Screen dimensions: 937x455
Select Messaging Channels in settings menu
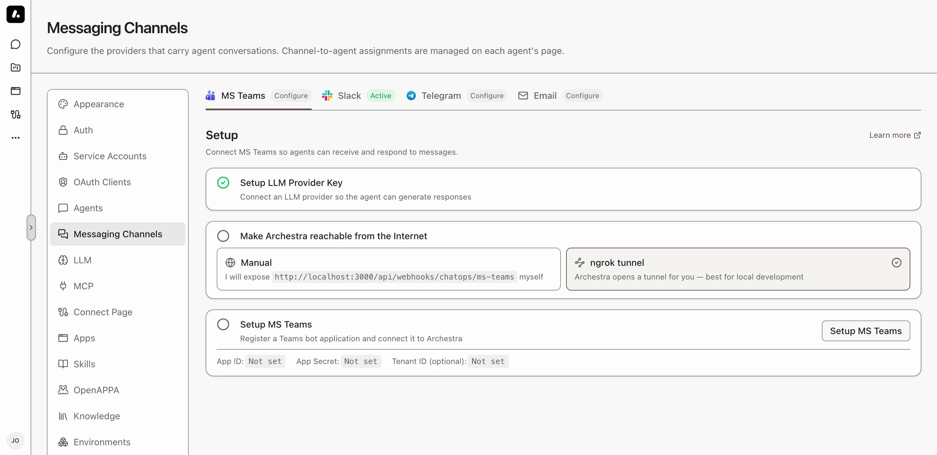point(117,234)
